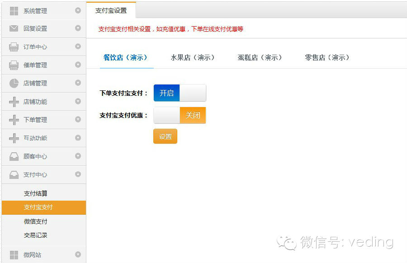Viewport: 407px width, 263px height.
Task: Collapse the 支付中心 menu arrow
Action: click(x=78, y=174)
